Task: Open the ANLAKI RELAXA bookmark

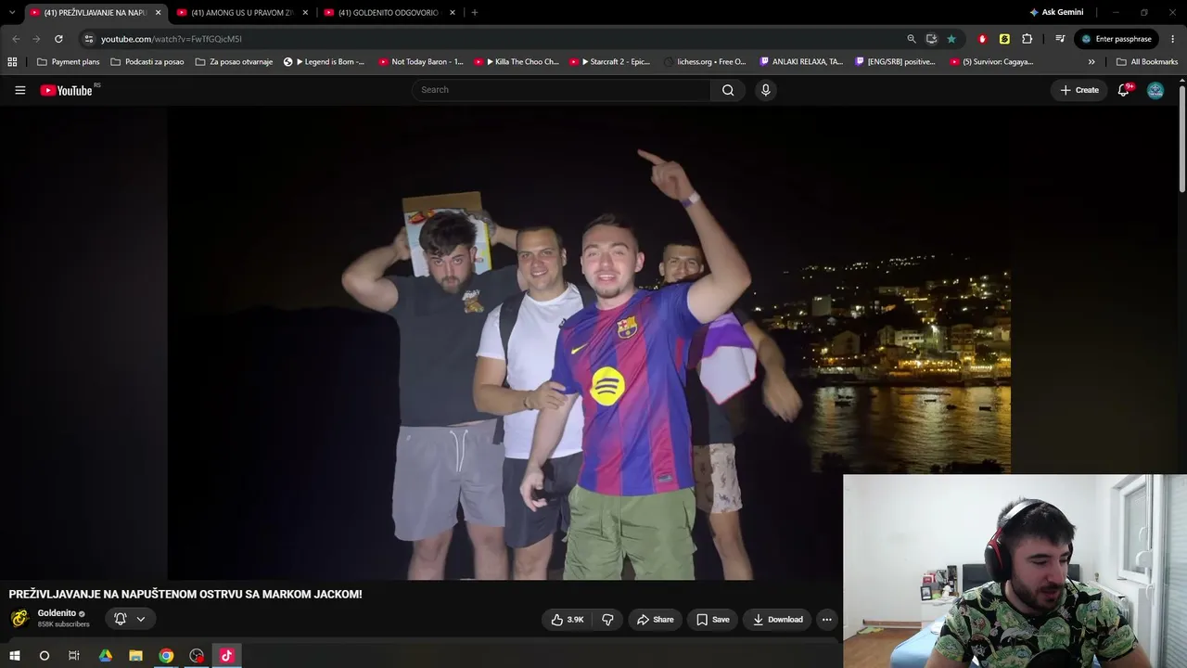Action: [x=801, y=62]
